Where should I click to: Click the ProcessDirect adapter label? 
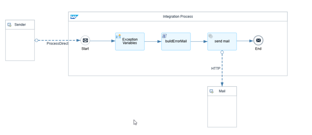point(58,44)
